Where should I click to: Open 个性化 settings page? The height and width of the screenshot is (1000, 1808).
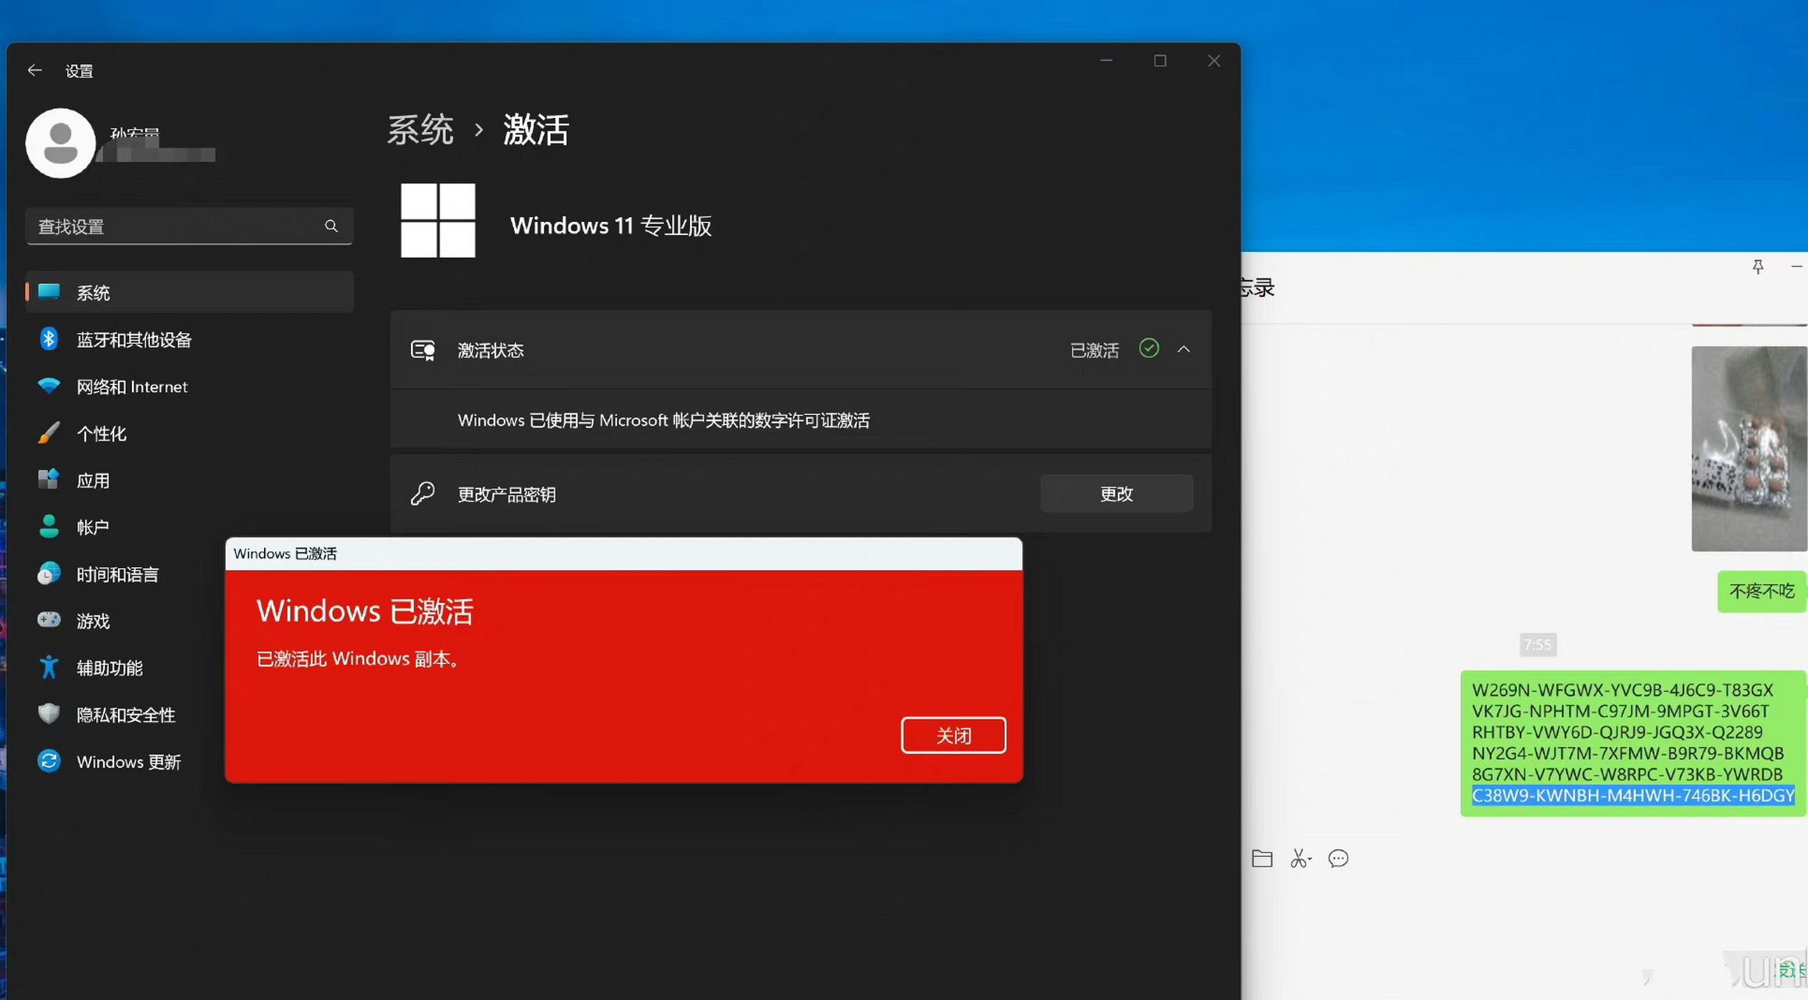pos(189,433)
